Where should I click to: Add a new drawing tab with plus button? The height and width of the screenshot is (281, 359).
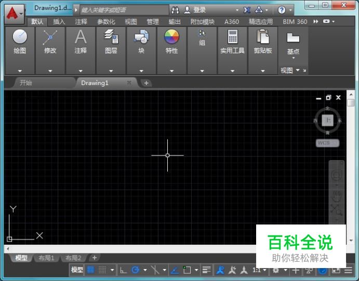point(147,83)
